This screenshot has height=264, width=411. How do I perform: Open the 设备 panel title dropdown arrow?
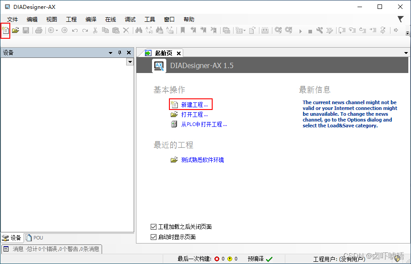(x=111, y=53)
